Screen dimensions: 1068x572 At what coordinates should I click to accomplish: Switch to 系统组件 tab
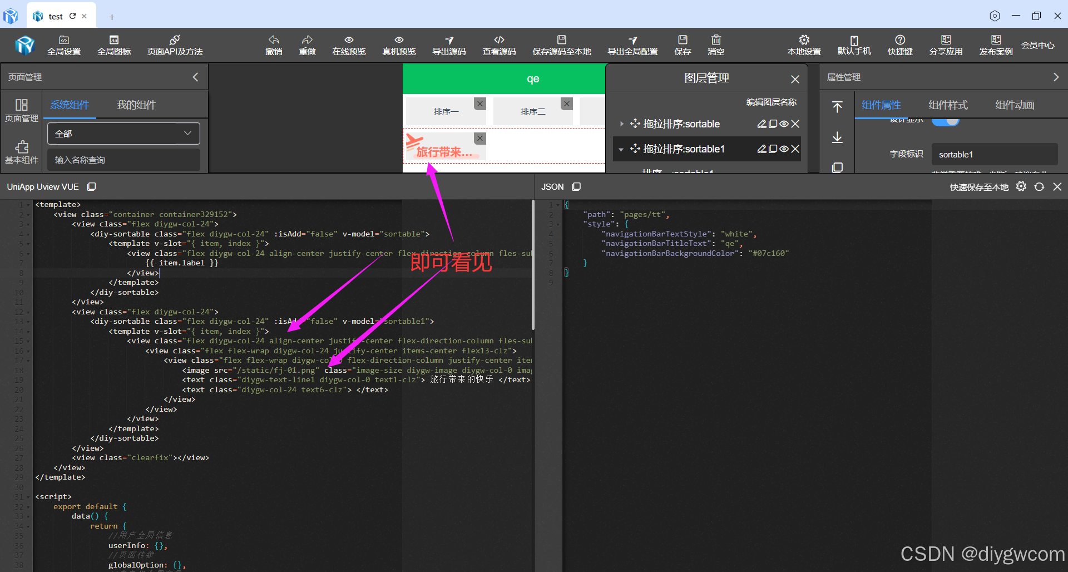coord(70,105)
